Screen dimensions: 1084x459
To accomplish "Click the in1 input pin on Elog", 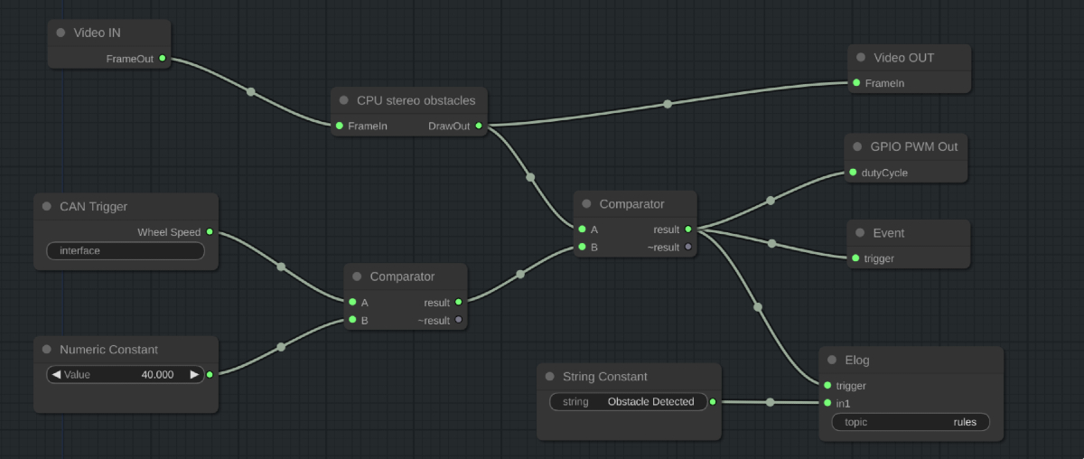I will 827,403.
